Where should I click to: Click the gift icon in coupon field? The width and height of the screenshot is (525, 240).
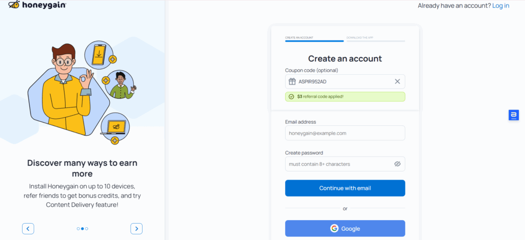[292, 81]
